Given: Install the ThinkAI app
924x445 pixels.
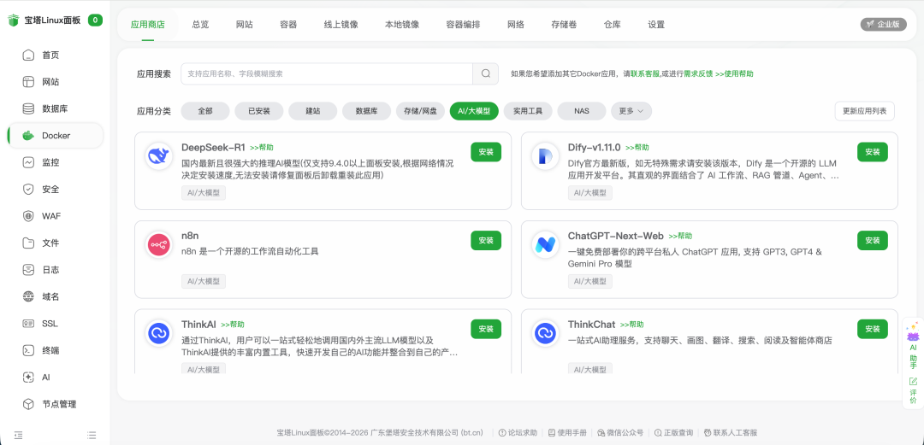Looking at the screenshot, I should 486,329.
